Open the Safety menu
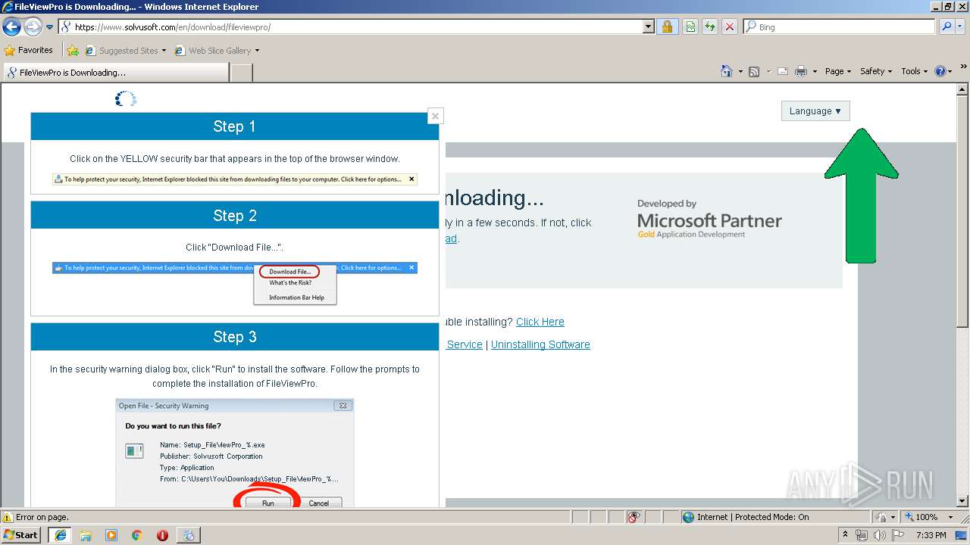 coord(876,71)
